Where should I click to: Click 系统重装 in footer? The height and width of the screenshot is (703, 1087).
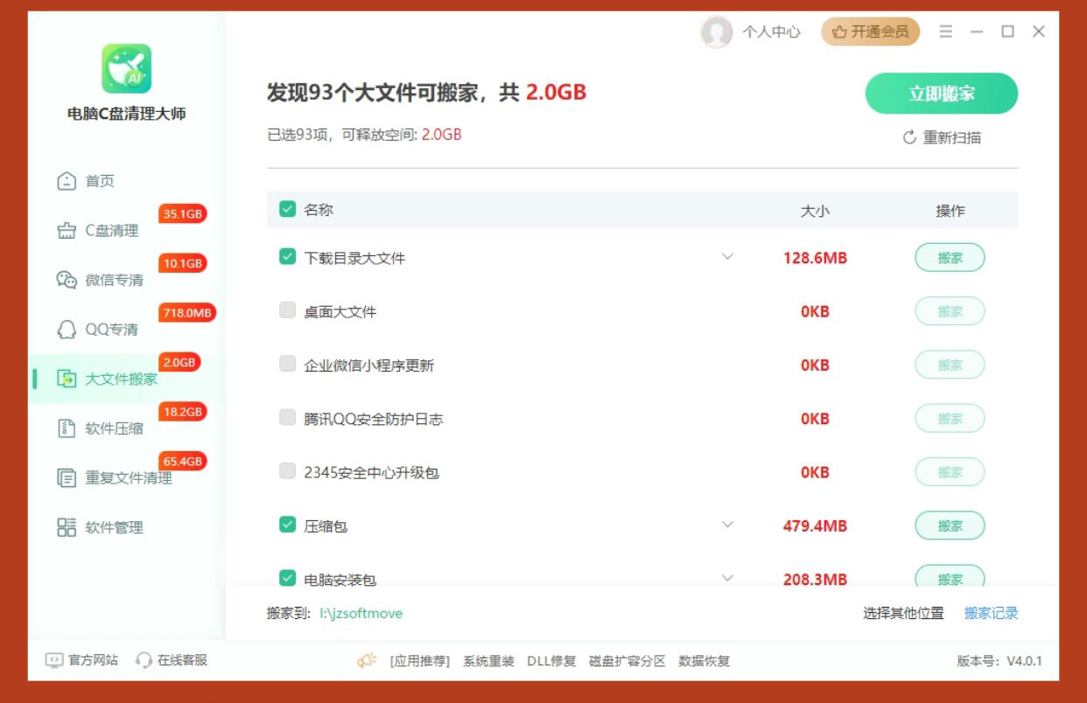point(488,661)
